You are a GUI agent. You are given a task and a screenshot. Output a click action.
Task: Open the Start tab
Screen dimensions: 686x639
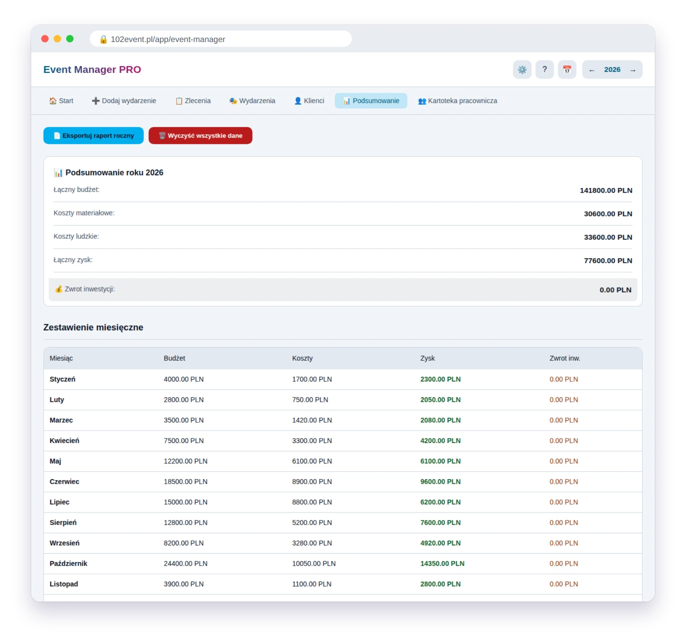(62, 101)
